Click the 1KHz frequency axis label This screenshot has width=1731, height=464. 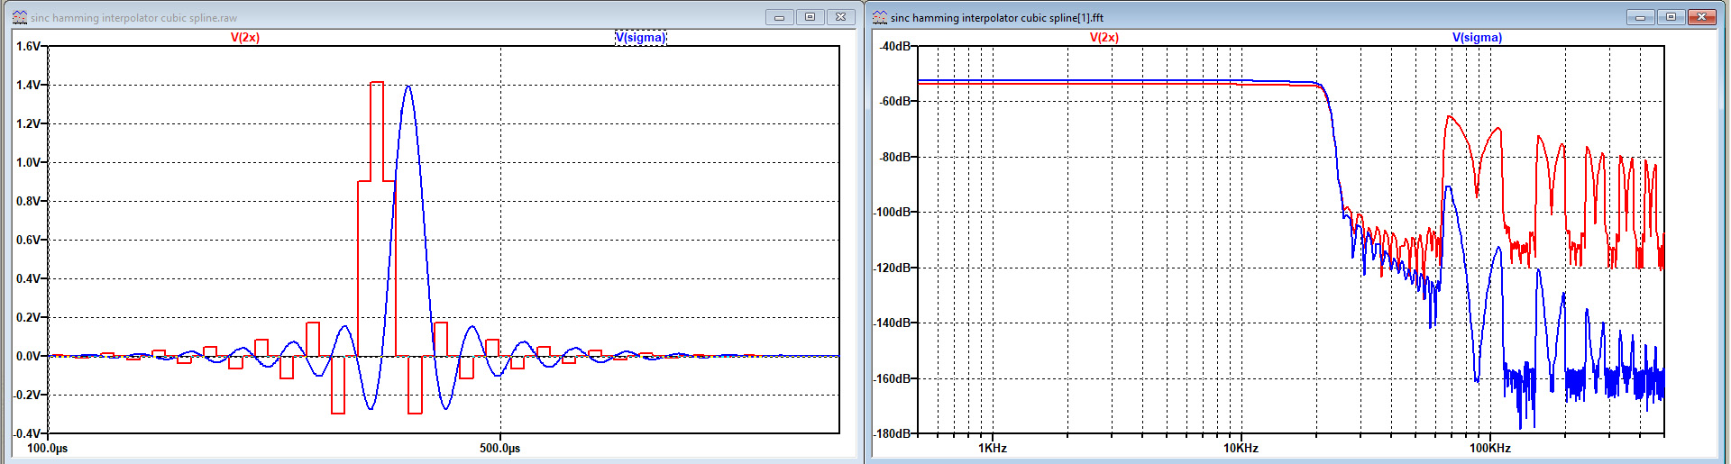(x=993, y=449)
